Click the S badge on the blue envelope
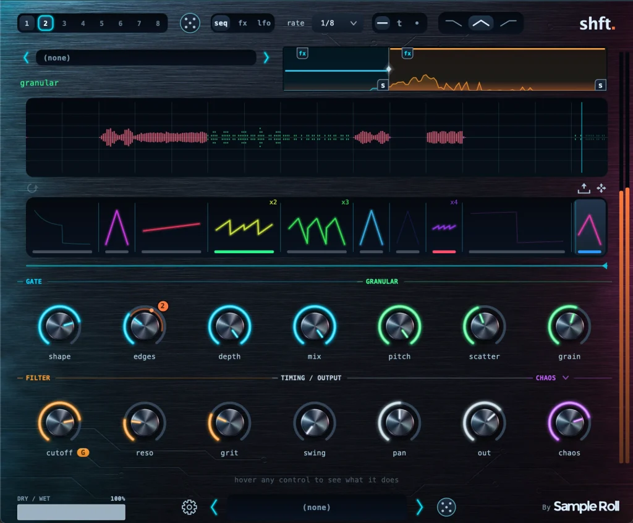 383,85
